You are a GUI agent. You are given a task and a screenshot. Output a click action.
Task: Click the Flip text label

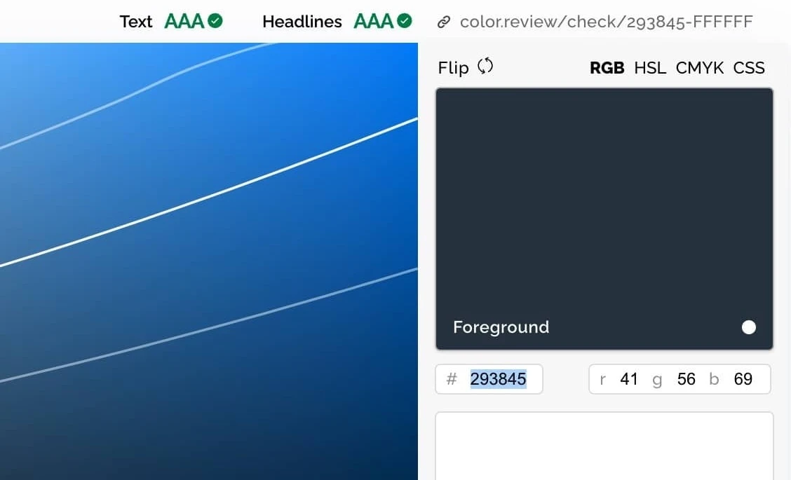tap(453, 68)
